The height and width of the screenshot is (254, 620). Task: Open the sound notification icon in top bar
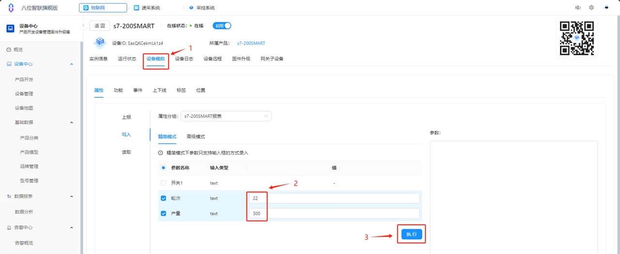(x=577, y=8)
